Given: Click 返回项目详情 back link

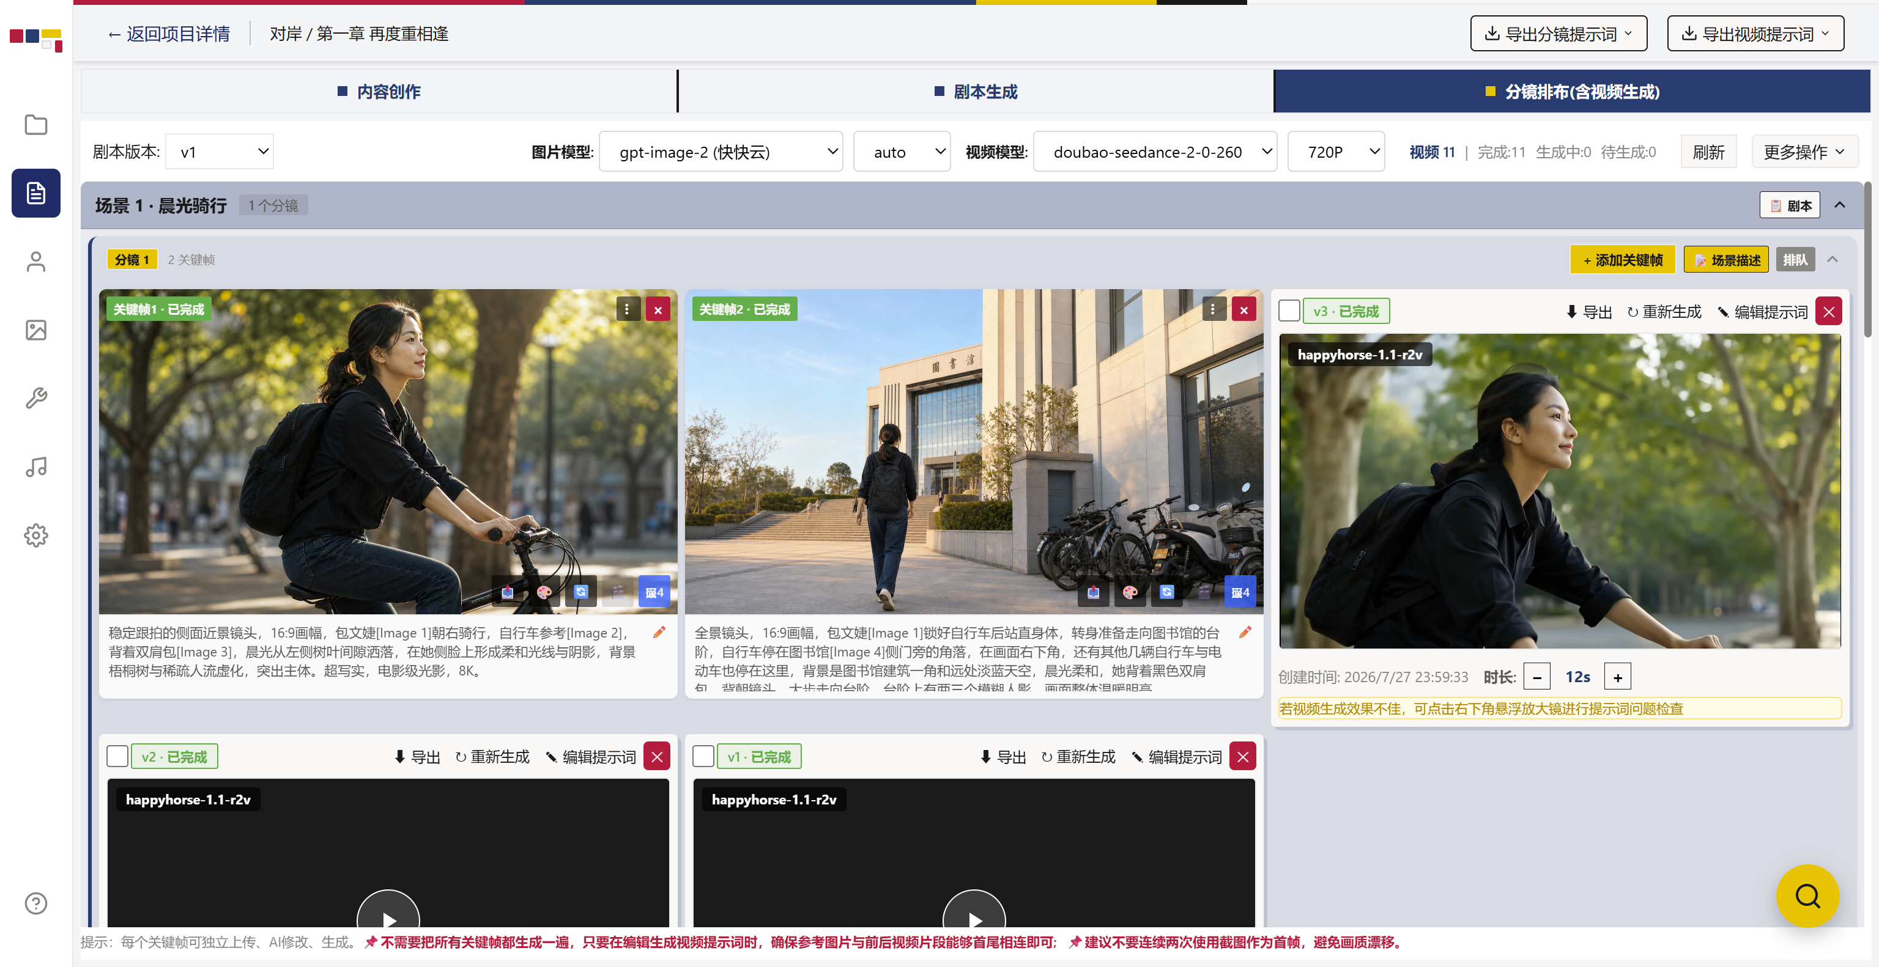Looking at the screenshot, I should [x=169, y=34].
